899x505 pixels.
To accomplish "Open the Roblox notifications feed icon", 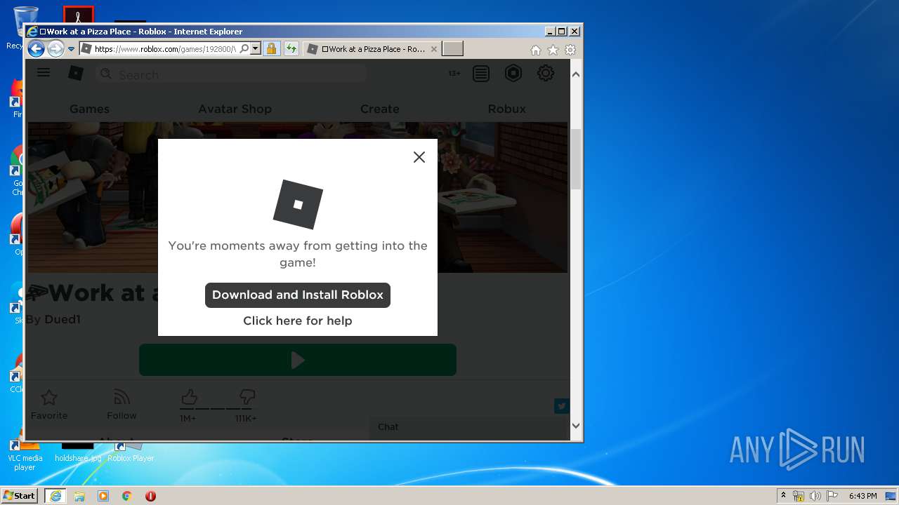I will click(x=481, y=74).
